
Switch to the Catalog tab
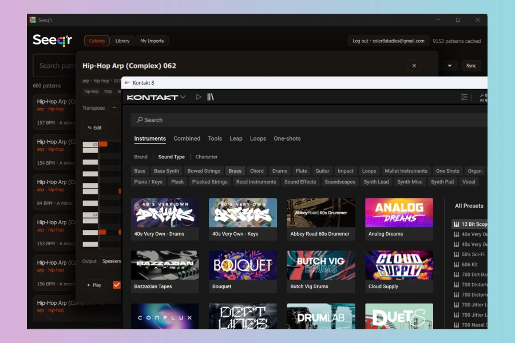pos(97,41)
